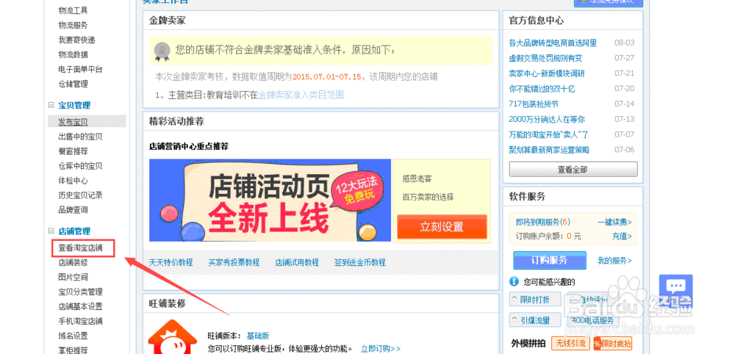Screen dimensions: 735x354
Task: Open 物流数据 page
Action: tap(73, 54)
